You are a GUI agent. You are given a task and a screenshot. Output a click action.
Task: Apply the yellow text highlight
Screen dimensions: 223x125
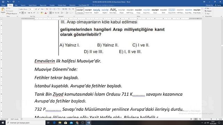(41, 13)
